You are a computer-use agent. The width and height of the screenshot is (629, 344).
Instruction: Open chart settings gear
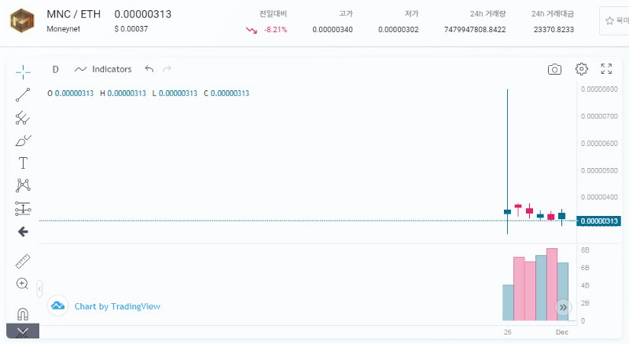(x=581, y=69)
